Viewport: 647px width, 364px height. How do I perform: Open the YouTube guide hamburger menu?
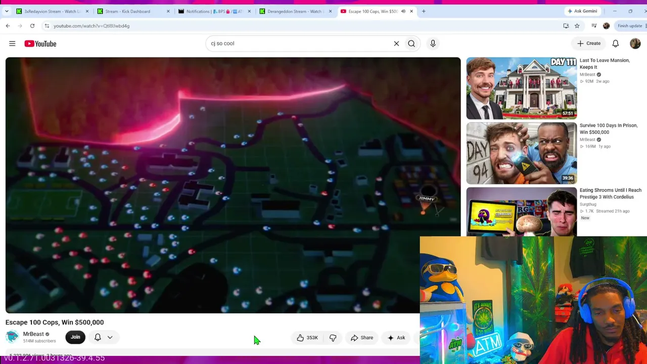pyautogui.click(x=12, y=43)
